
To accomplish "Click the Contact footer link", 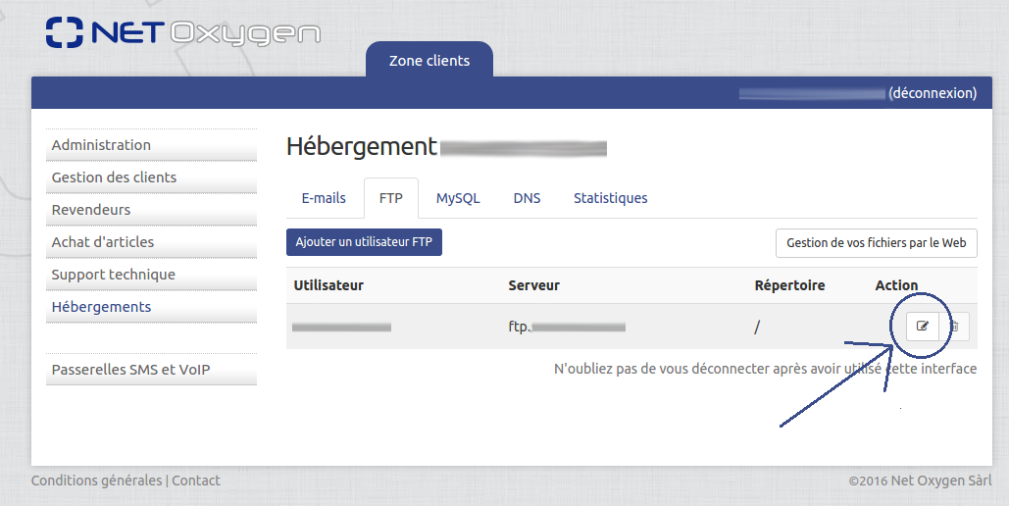I will click(196, 481).
